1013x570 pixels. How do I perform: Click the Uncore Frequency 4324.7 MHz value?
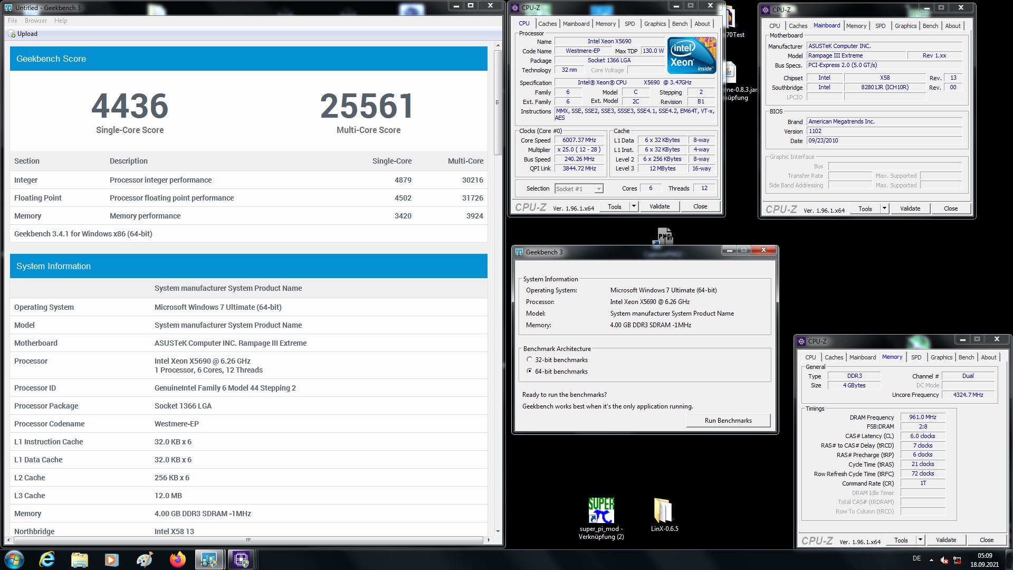968,395
